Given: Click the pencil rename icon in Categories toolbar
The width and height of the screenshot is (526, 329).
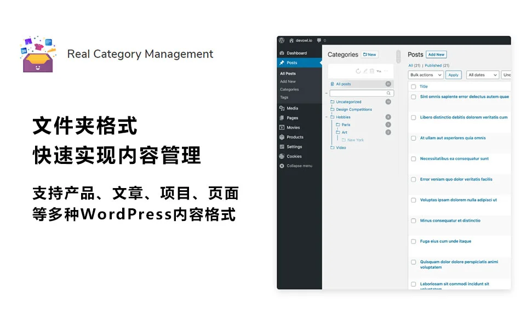Looking at the screenshot, I should tap(365, 71).
